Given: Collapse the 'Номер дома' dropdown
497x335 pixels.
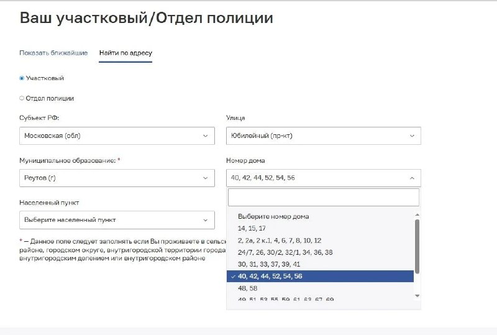Looking at the screenshot, I should pos(324,178).
